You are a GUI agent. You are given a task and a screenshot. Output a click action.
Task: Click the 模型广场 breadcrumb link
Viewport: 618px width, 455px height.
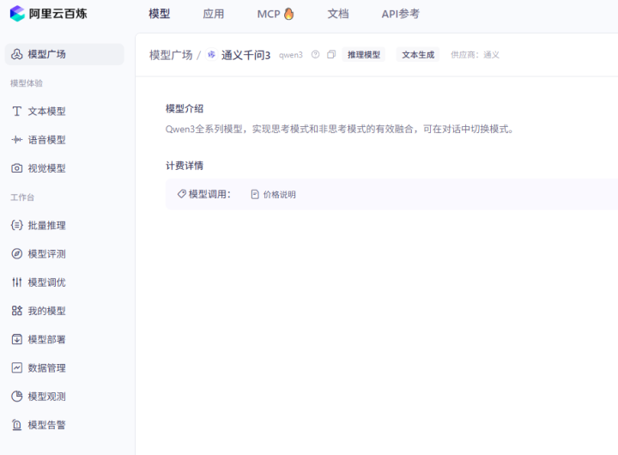tap(171, 55)
